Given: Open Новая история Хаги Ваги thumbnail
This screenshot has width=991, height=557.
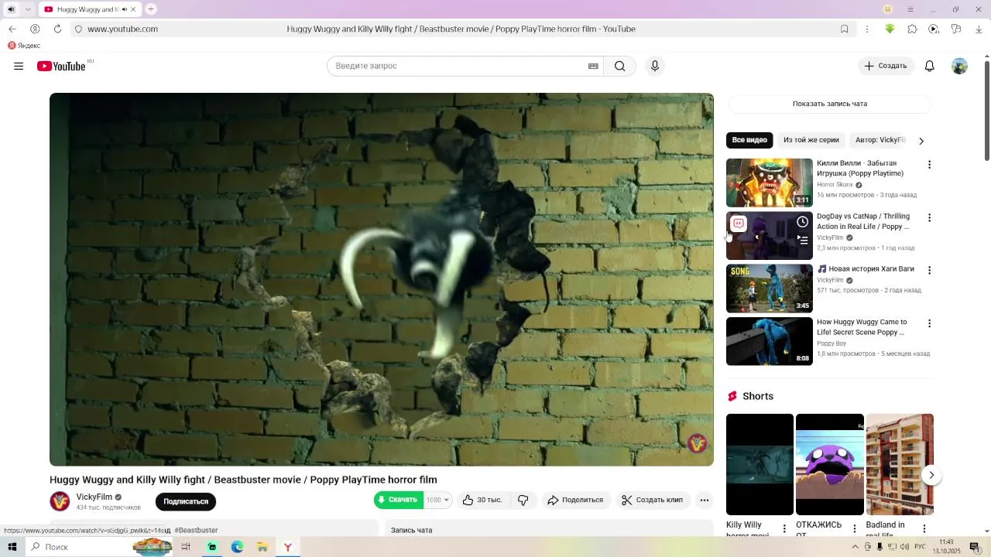Looking at the screenshot, I should pos(770,289).
